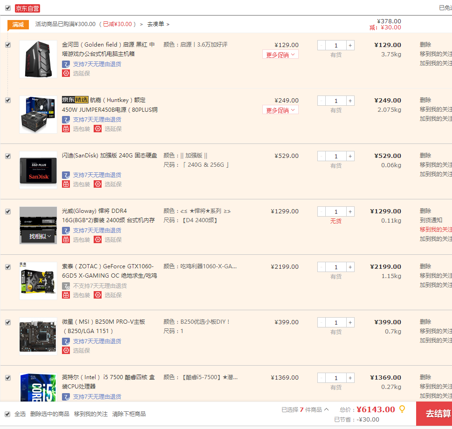Increase quantity of Huntkey power supply
This screenshot has width=452, height=429.
point(350,101)
